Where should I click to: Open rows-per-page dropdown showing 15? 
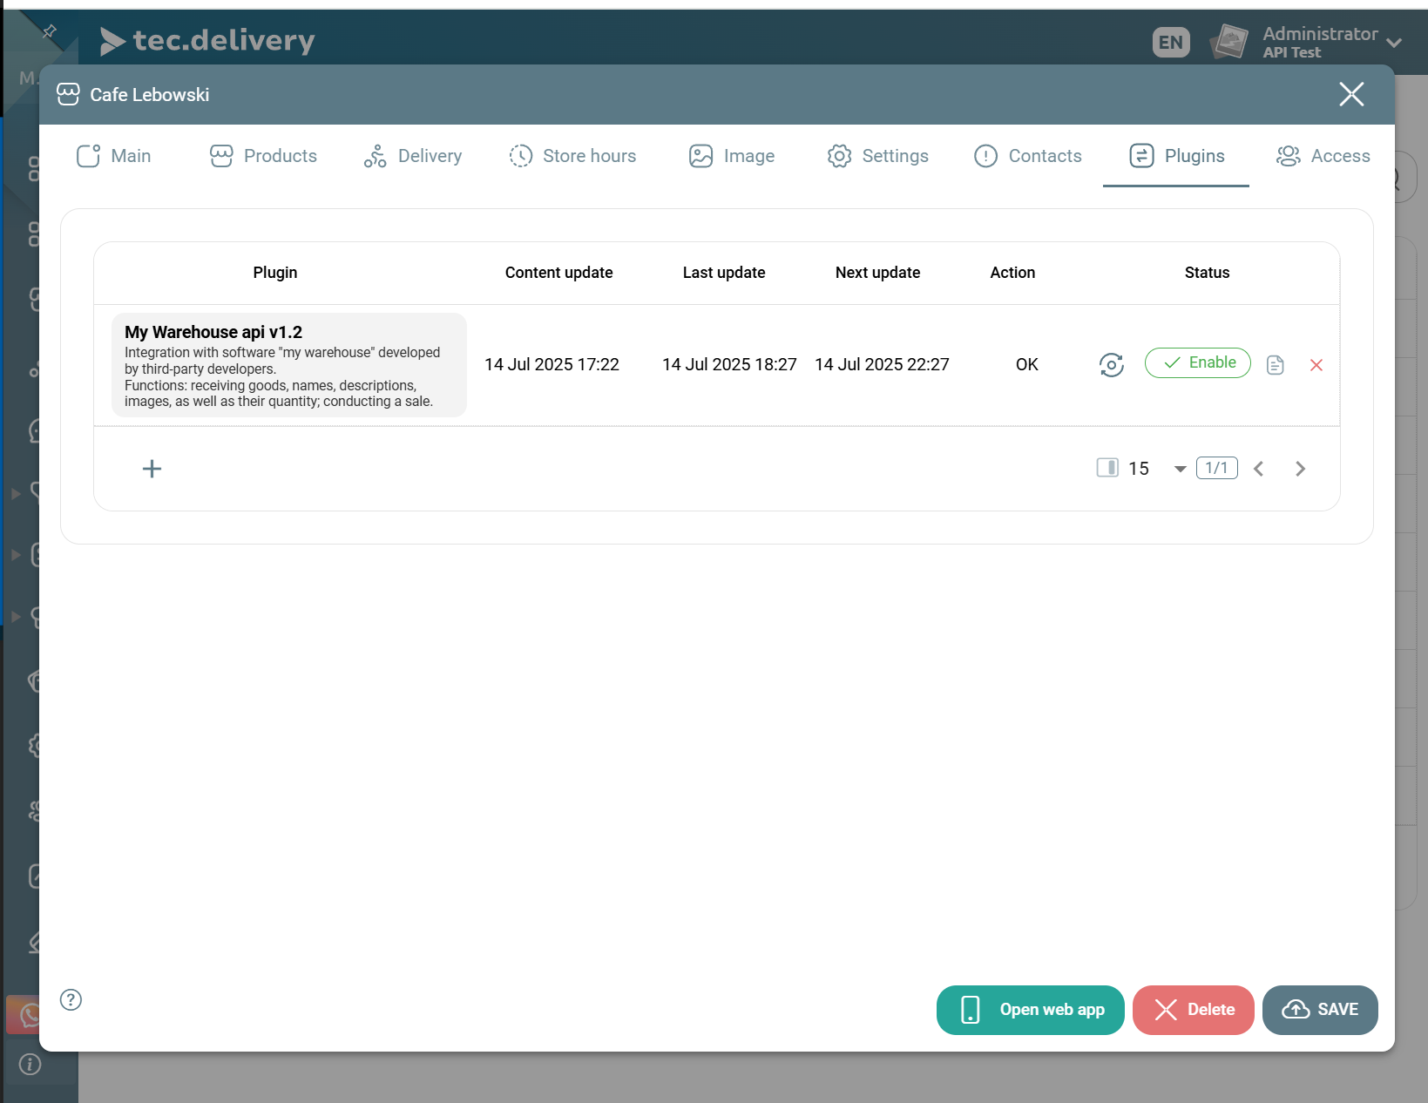click(x=1159, y=469)
